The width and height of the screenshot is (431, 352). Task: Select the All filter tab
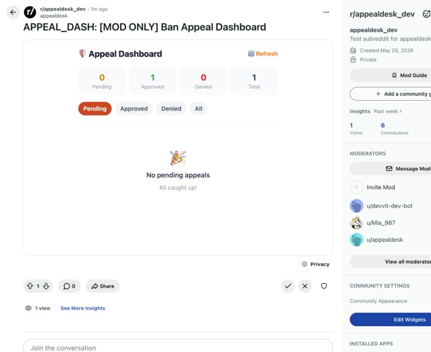pyautogui.click(x=199, y=109)
